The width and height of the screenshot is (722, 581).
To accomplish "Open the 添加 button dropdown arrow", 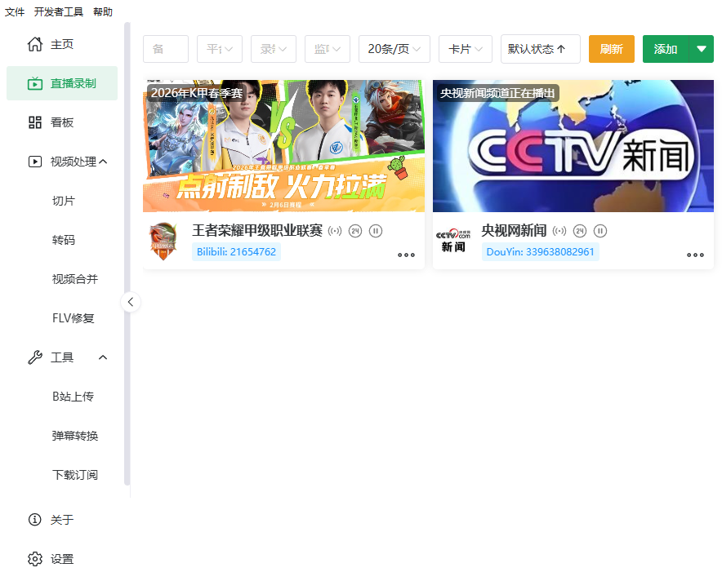I will pyautogui.click(x=702, y=49).
